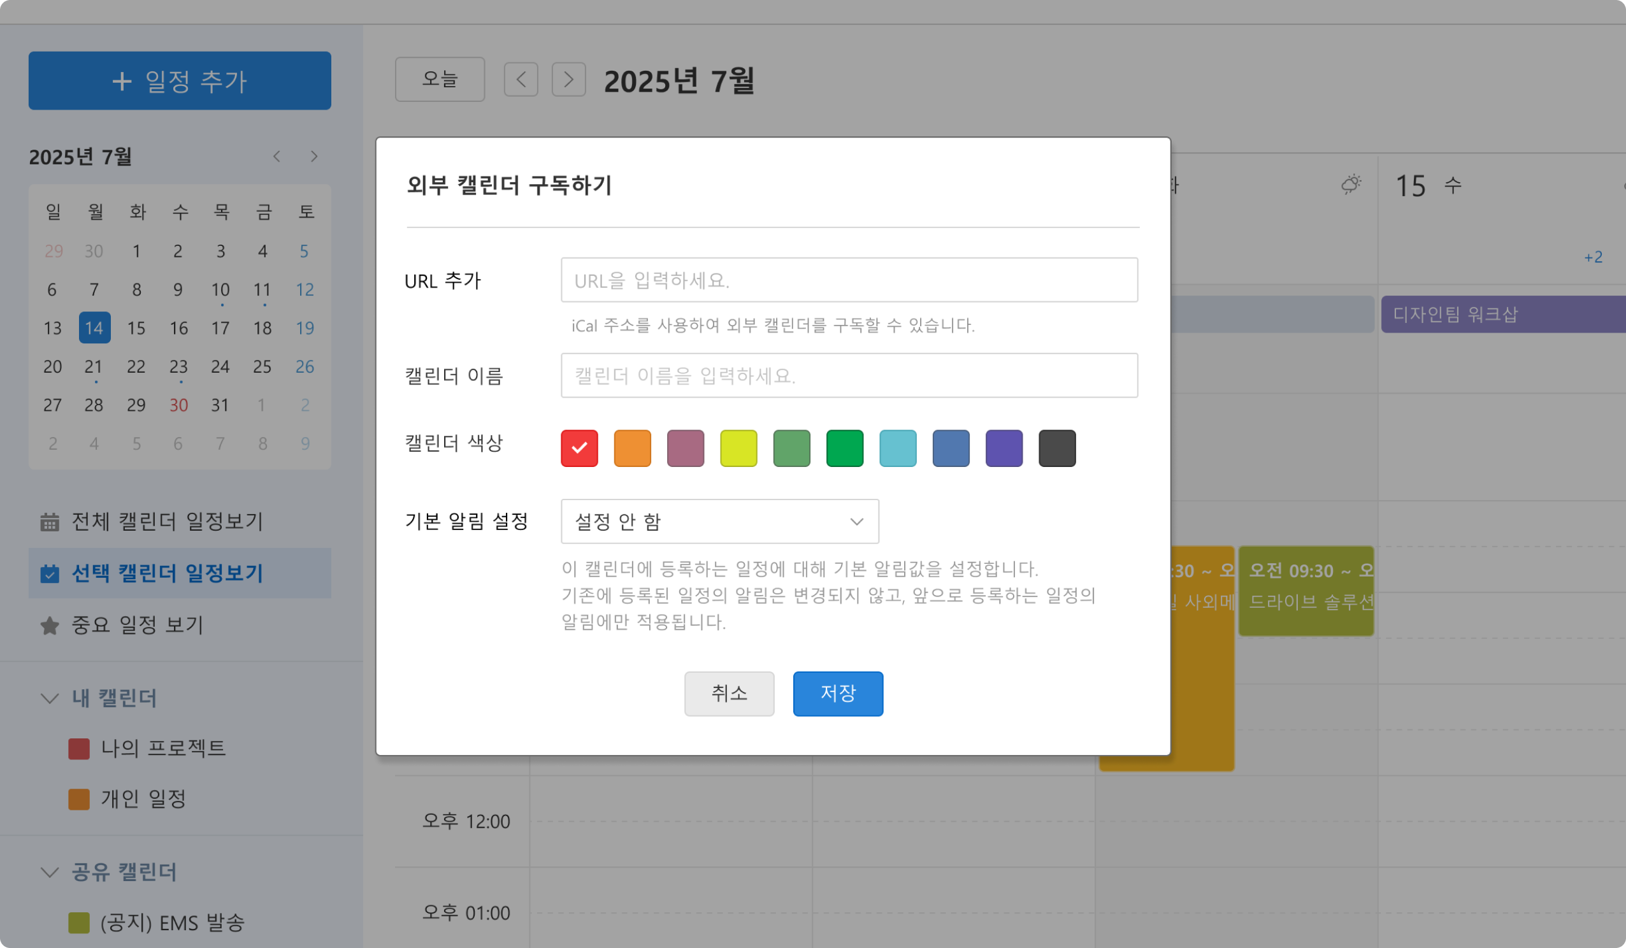
Task: Pick the orange calendar color swatch
Action: (x=632, y=448)
